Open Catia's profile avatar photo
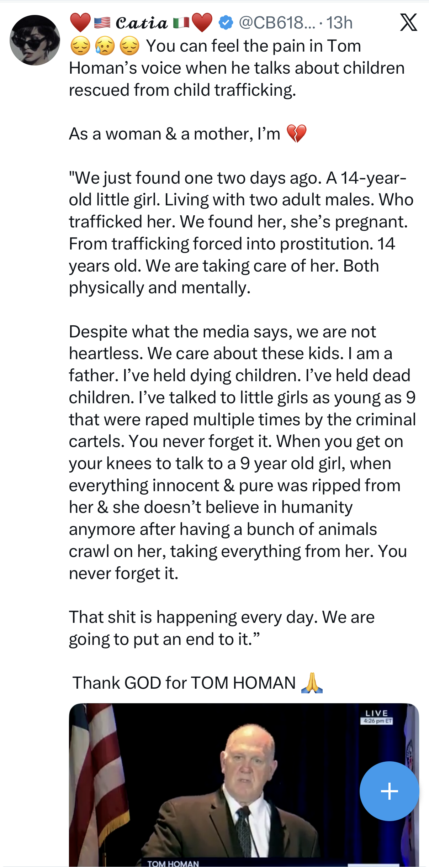Image resolution: width=429 pixels, height=867 pixels. [x=35, y=40]
